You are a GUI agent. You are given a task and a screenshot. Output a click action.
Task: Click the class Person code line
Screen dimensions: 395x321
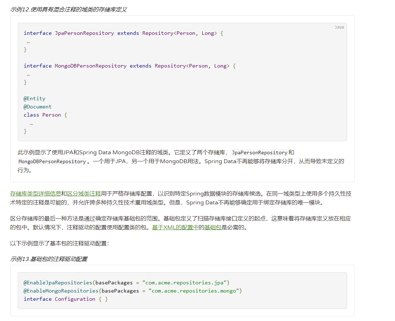point(45,115)
